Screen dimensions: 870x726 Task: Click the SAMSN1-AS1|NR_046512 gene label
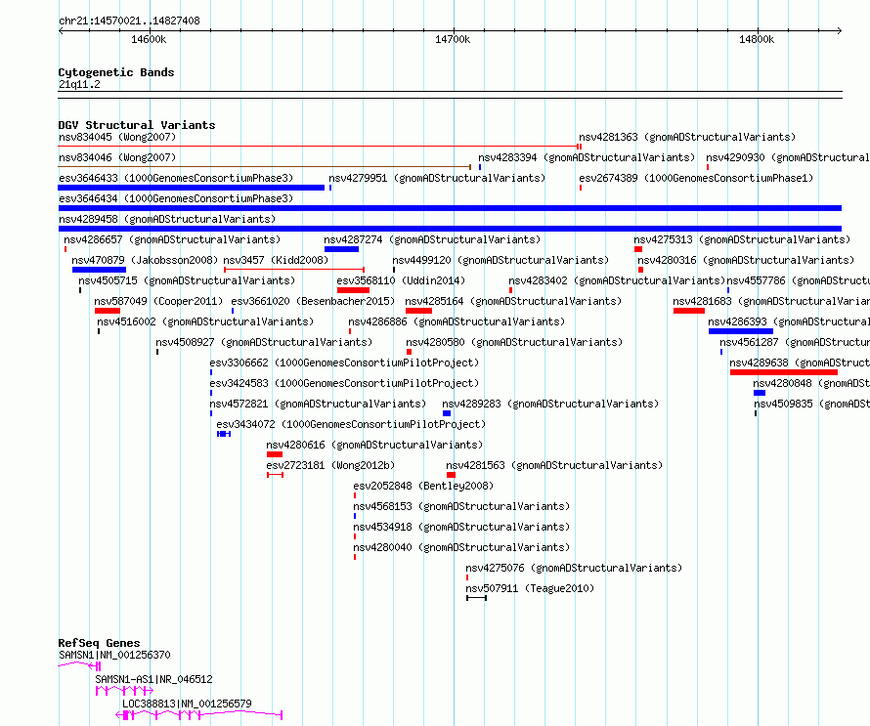click(x=153, y=679)
